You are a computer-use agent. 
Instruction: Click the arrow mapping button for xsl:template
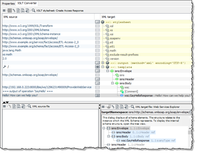97,67
